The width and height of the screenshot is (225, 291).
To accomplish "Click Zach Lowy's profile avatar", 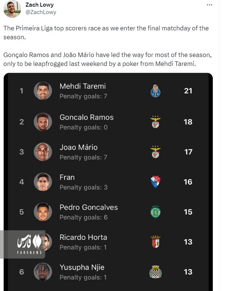I will [12, 9].
